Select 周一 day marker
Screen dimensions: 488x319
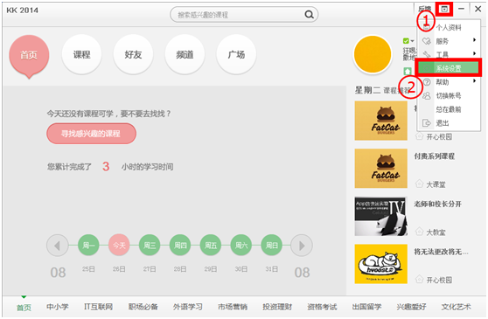pos(88,246)
